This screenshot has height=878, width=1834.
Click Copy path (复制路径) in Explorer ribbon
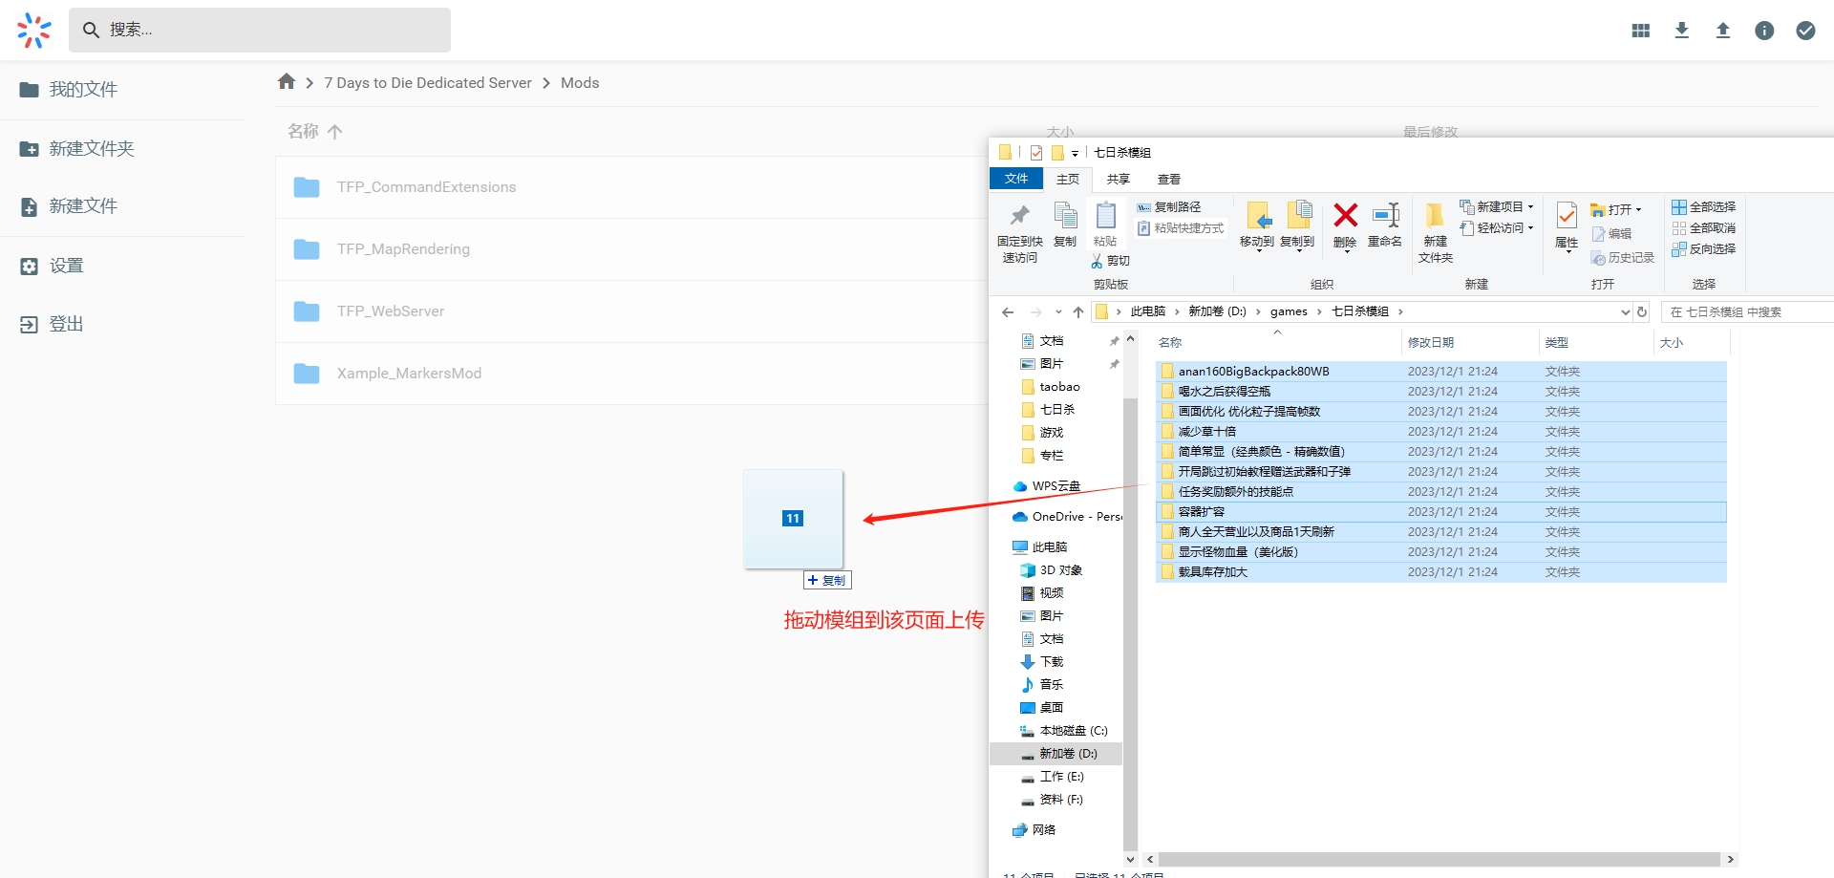pos(1169,206)
